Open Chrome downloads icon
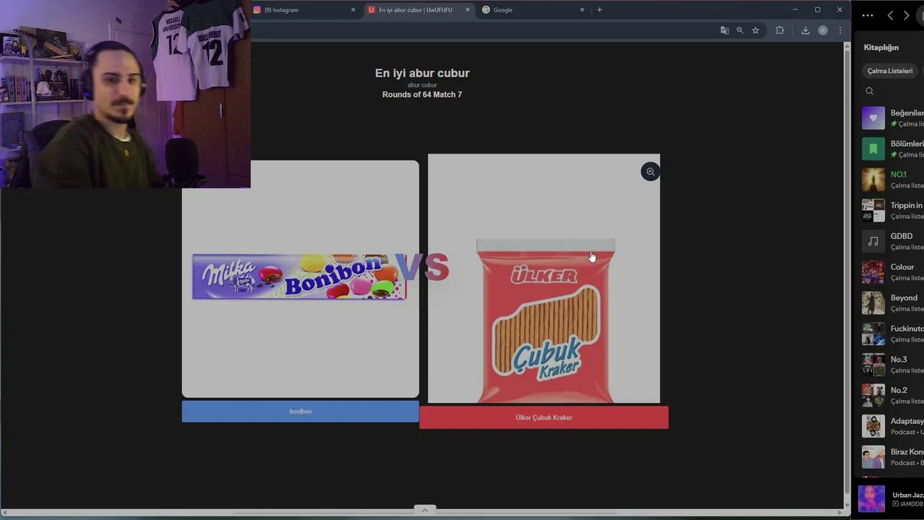The width and height of the screenshot is (924, 520). [806, 30]
